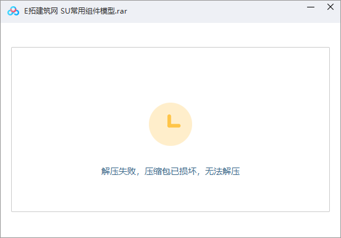The image size is (341, 238).
Task: Minimize the decompression window
Action: click(311, 7)
